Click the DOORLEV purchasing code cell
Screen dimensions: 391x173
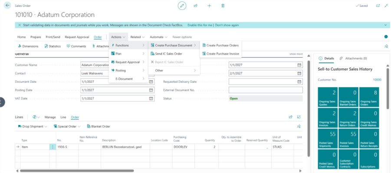tap(183, 147)
